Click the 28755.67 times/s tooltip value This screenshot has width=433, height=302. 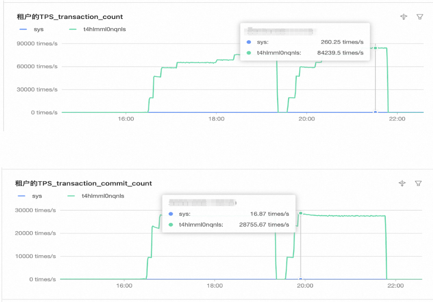(x=264, y=224)
